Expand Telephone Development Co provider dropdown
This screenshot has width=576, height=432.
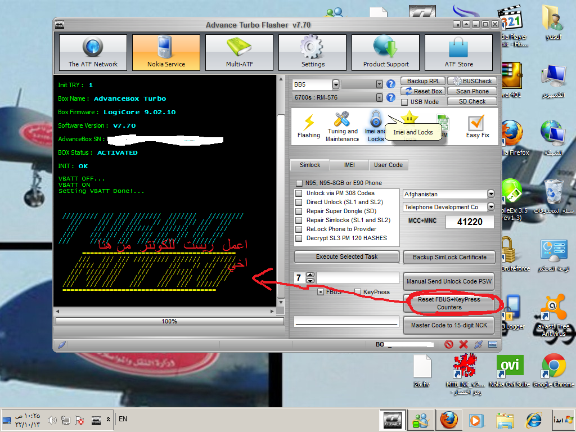click(x=490, y=207)
